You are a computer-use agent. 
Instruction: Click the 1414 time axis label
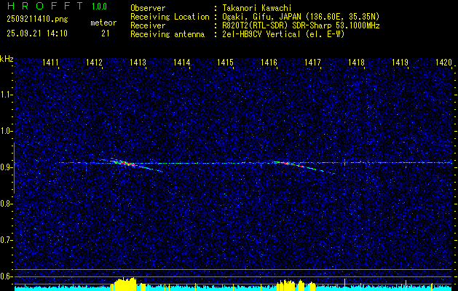(x=182, y=62)
